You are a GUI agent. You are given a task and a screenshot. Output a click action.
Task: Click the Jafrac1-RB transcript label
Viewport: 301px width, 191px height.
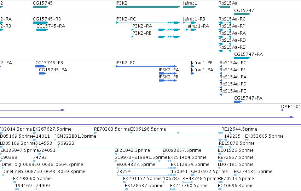click(194, 19)
